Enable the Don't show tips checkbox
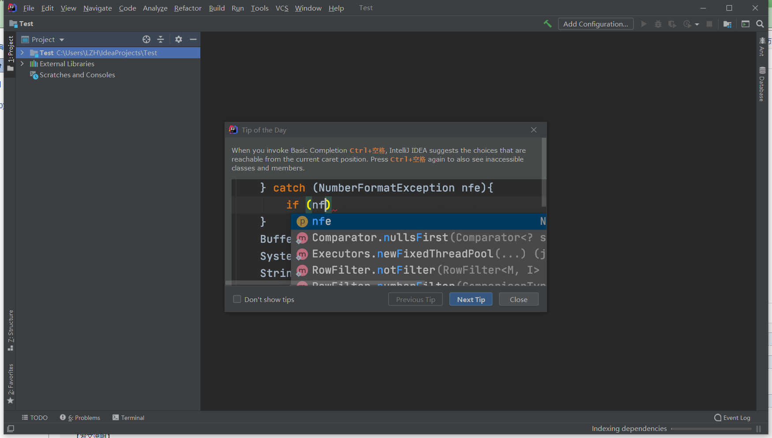Screen dimensions: 772x438 point(237,299)
